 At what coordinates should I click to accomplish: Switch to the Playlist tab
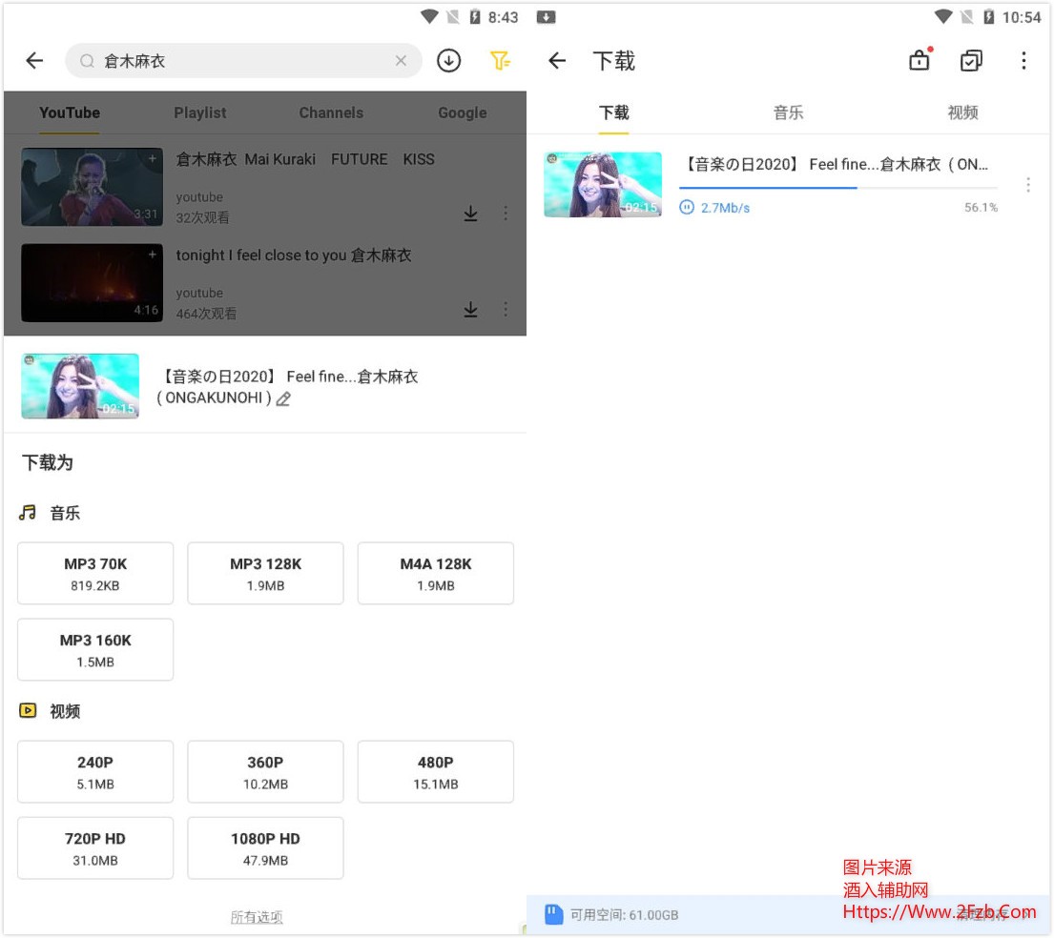(199, 112)
